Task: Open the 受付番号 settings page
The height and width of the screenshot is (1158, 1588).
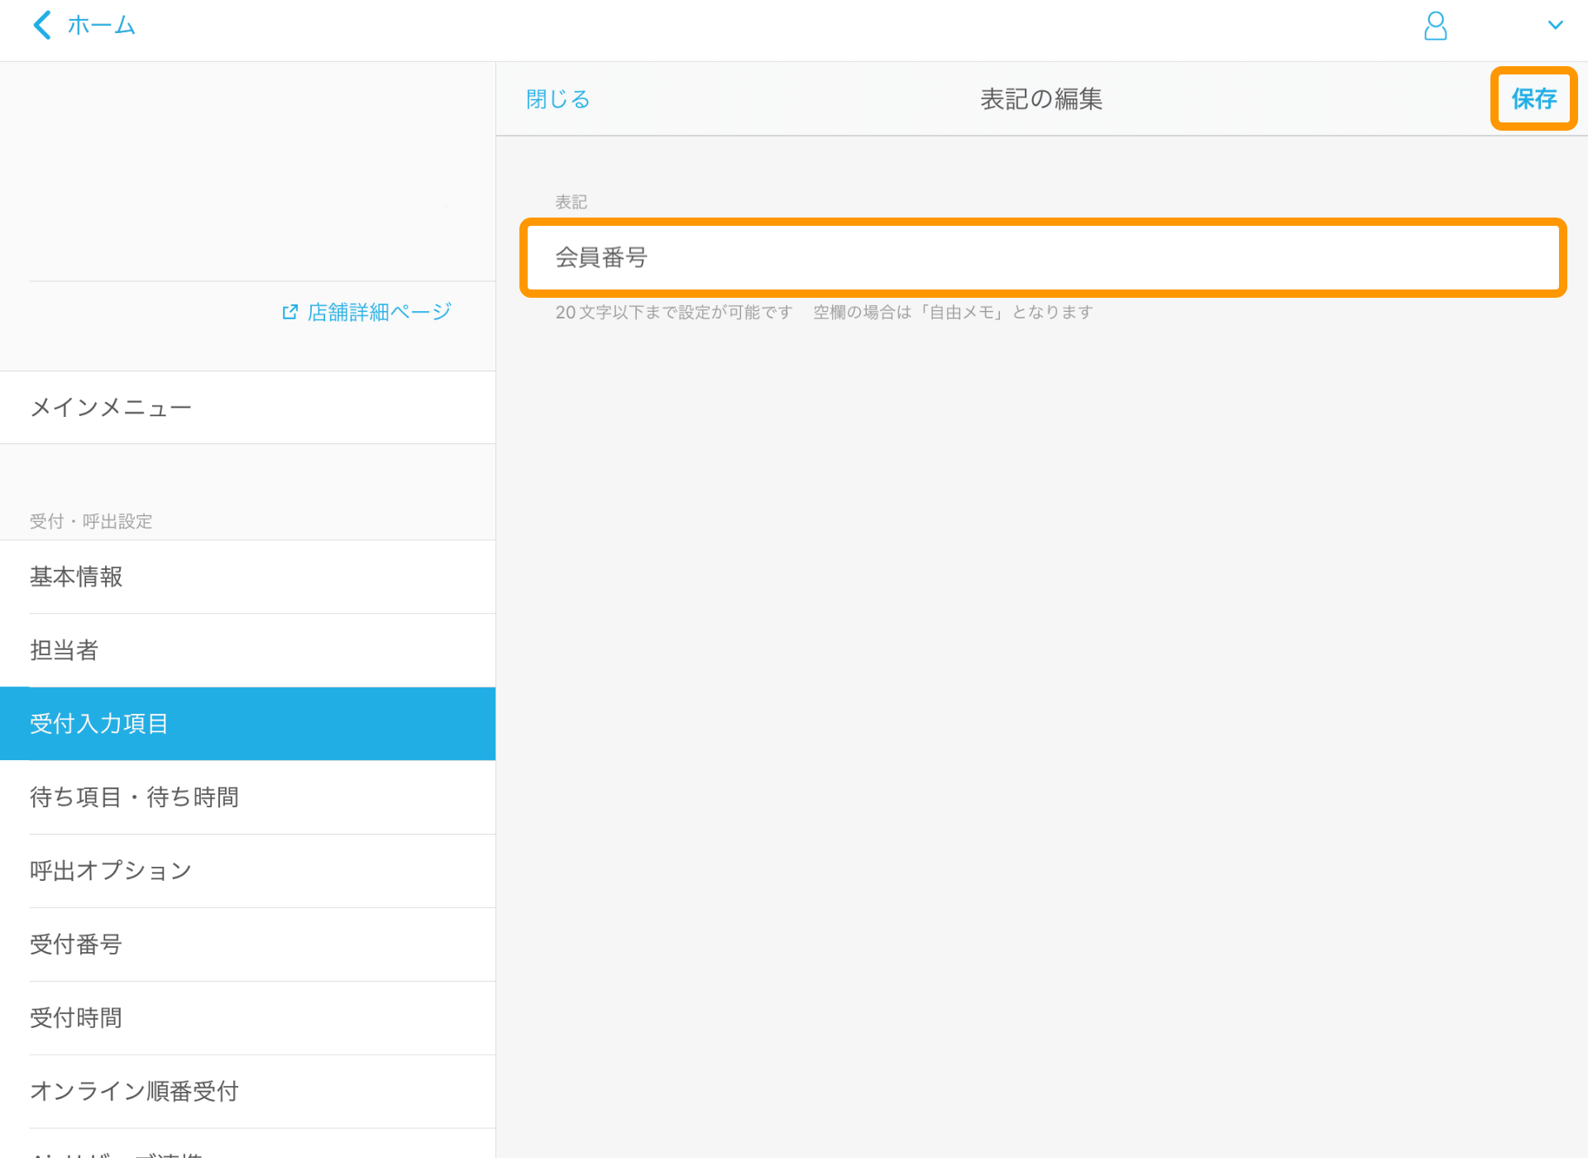Action: coord(74,944)
